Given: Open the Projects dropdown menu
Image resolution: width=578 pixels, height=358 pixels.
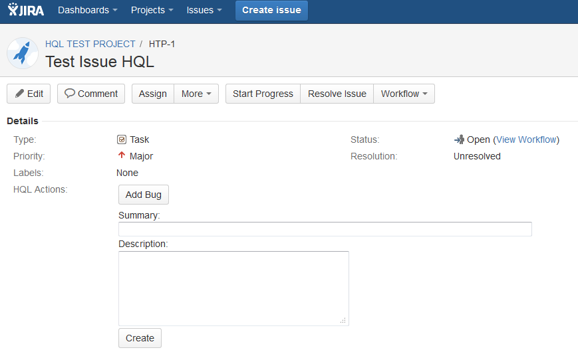Looking at the screenshot, I should (x=152, y=10).
